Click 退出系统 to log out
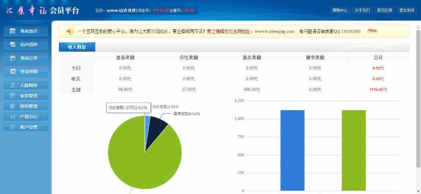Image resolution: width=421 pixels, height=194 pixels. (x=406, y=10)
